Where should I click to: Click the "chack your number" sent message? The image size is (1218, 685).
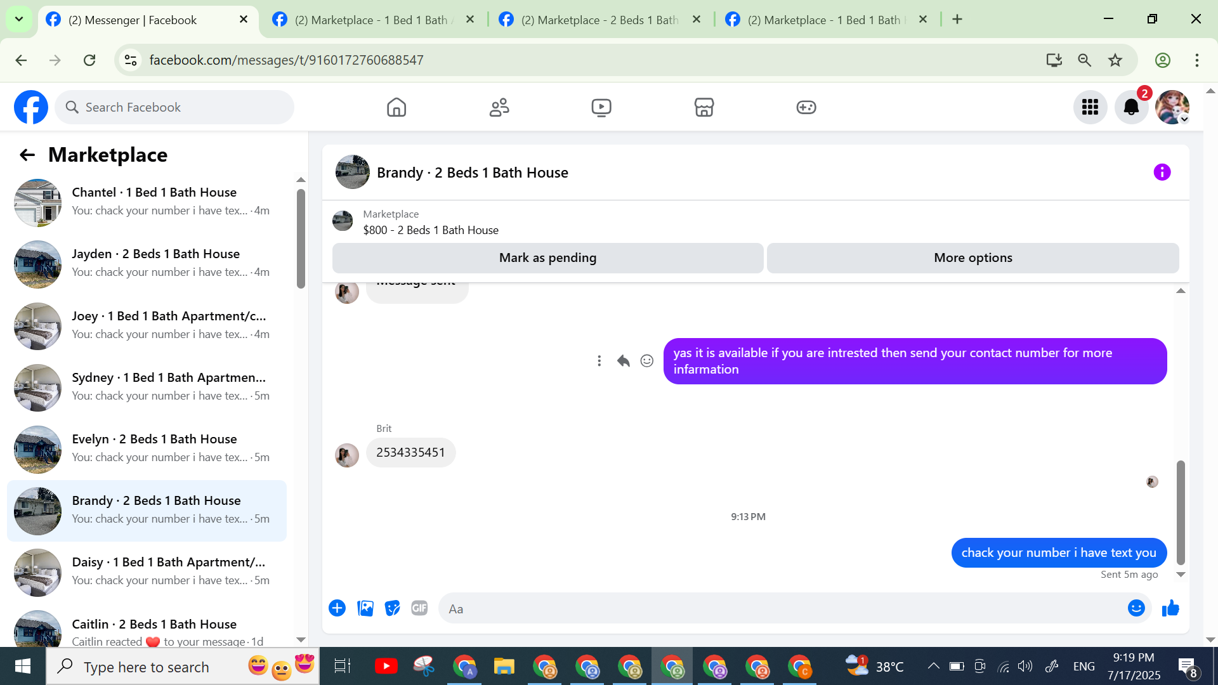[x=1059, y=553]
